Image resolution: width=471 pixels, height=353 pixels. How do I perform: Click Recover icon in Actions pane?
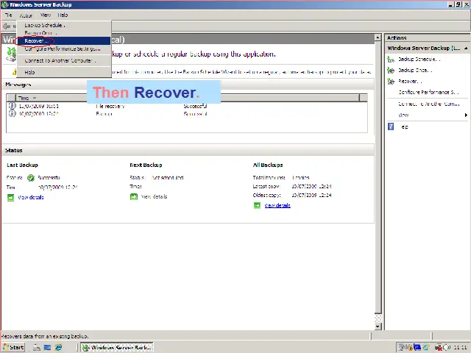(x=391, y=82)
